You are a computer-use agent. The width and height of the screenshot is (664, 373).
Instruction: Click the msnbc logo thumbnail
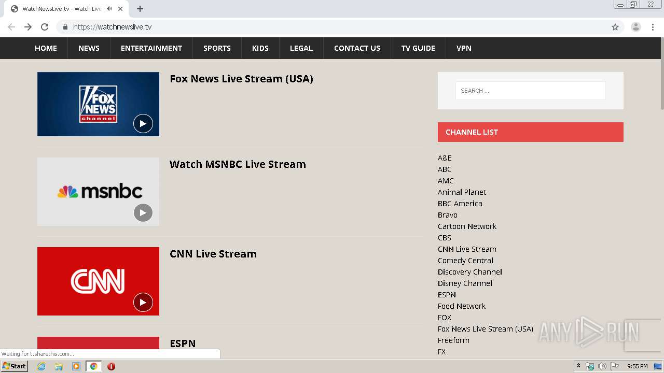(x=98, y=192)
